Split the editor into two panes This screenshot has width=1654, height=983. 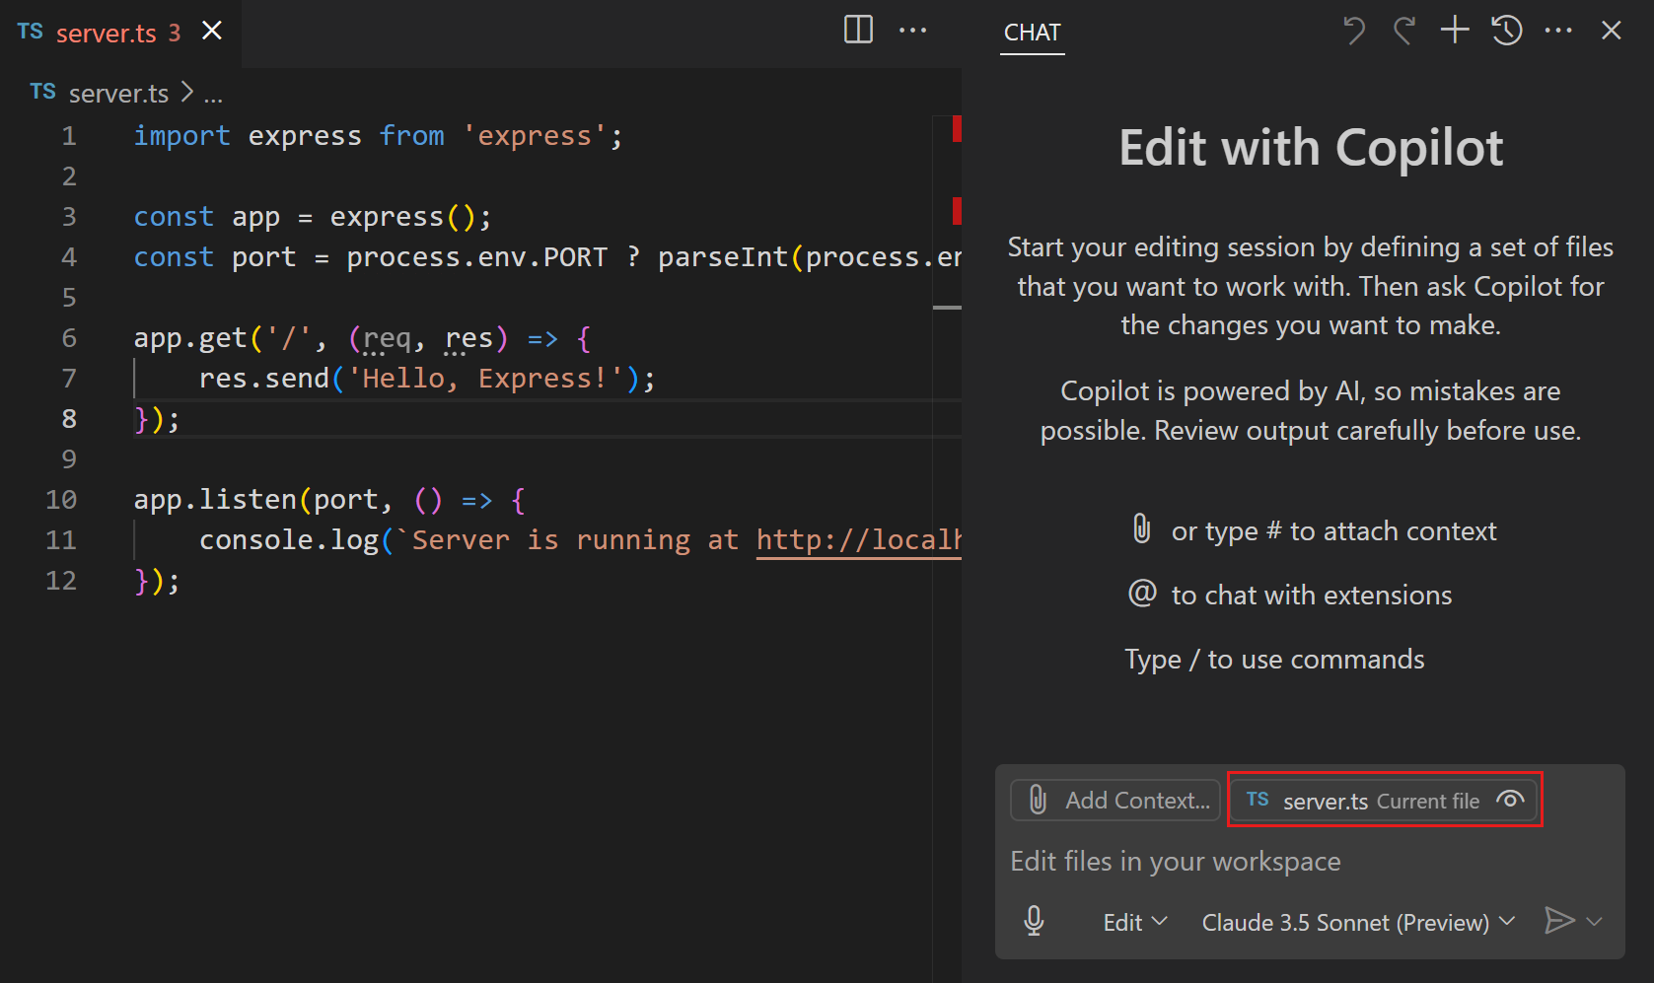tap(856, 30)
